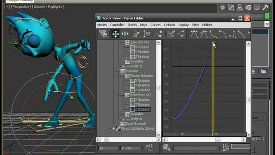This screenshot has width=275, height=155.
Task: Open the Controller menu
Action: click(117, 25)
